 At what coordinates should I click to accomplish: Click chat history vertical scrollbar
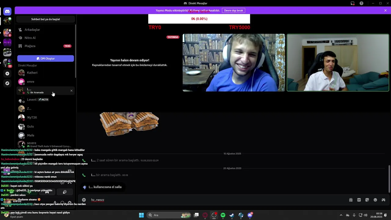coord(389,179)
